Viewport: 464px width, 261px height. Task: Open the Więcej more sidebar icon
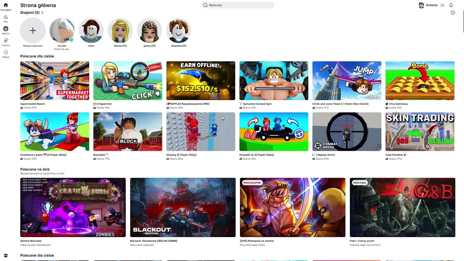6,52
